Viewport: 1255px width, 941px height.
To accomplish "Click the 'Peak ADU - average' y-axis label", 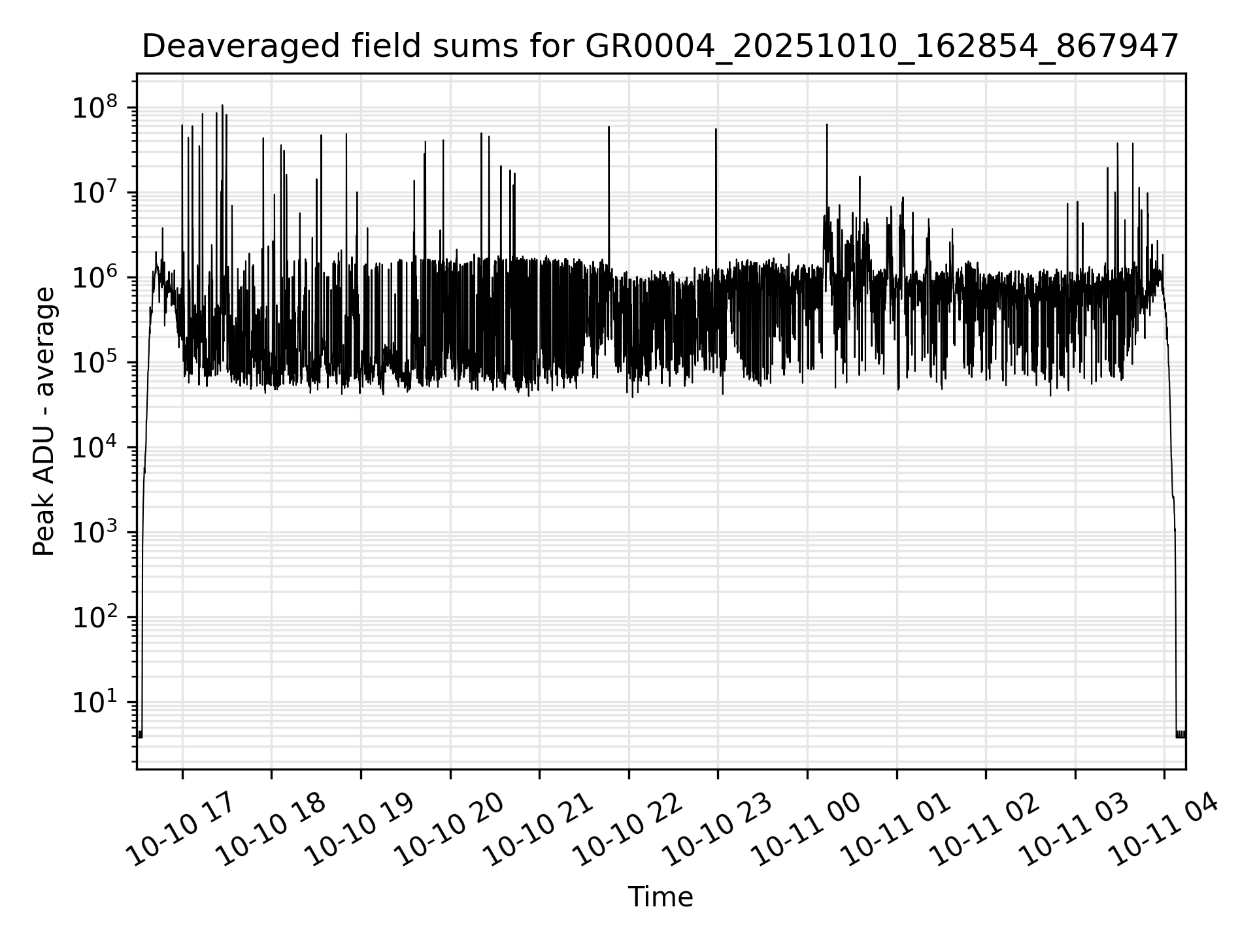I will (x=44, y=421).
